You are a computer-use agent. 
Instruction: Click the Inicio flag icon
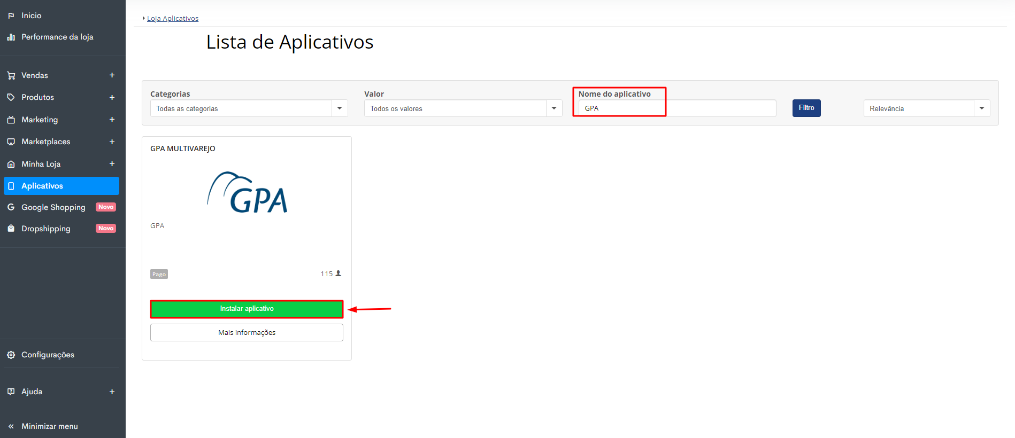click(11, 15)
